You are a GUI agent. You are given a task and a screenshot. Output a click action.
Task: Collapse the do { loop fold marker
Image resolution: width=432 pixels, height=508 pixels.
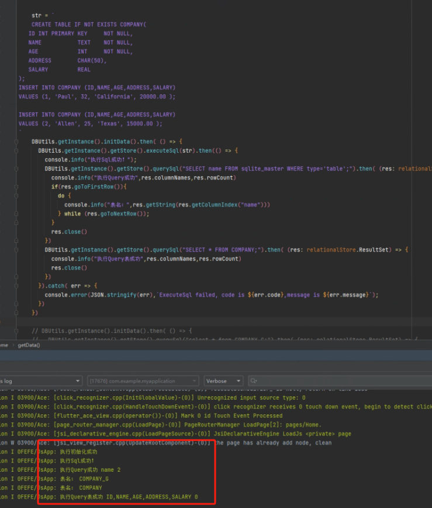point(16,196)
